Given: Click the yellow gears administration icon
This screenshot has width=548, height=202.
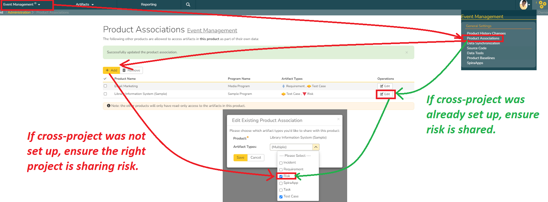Looking at the screenshot, I should point(542,5).
